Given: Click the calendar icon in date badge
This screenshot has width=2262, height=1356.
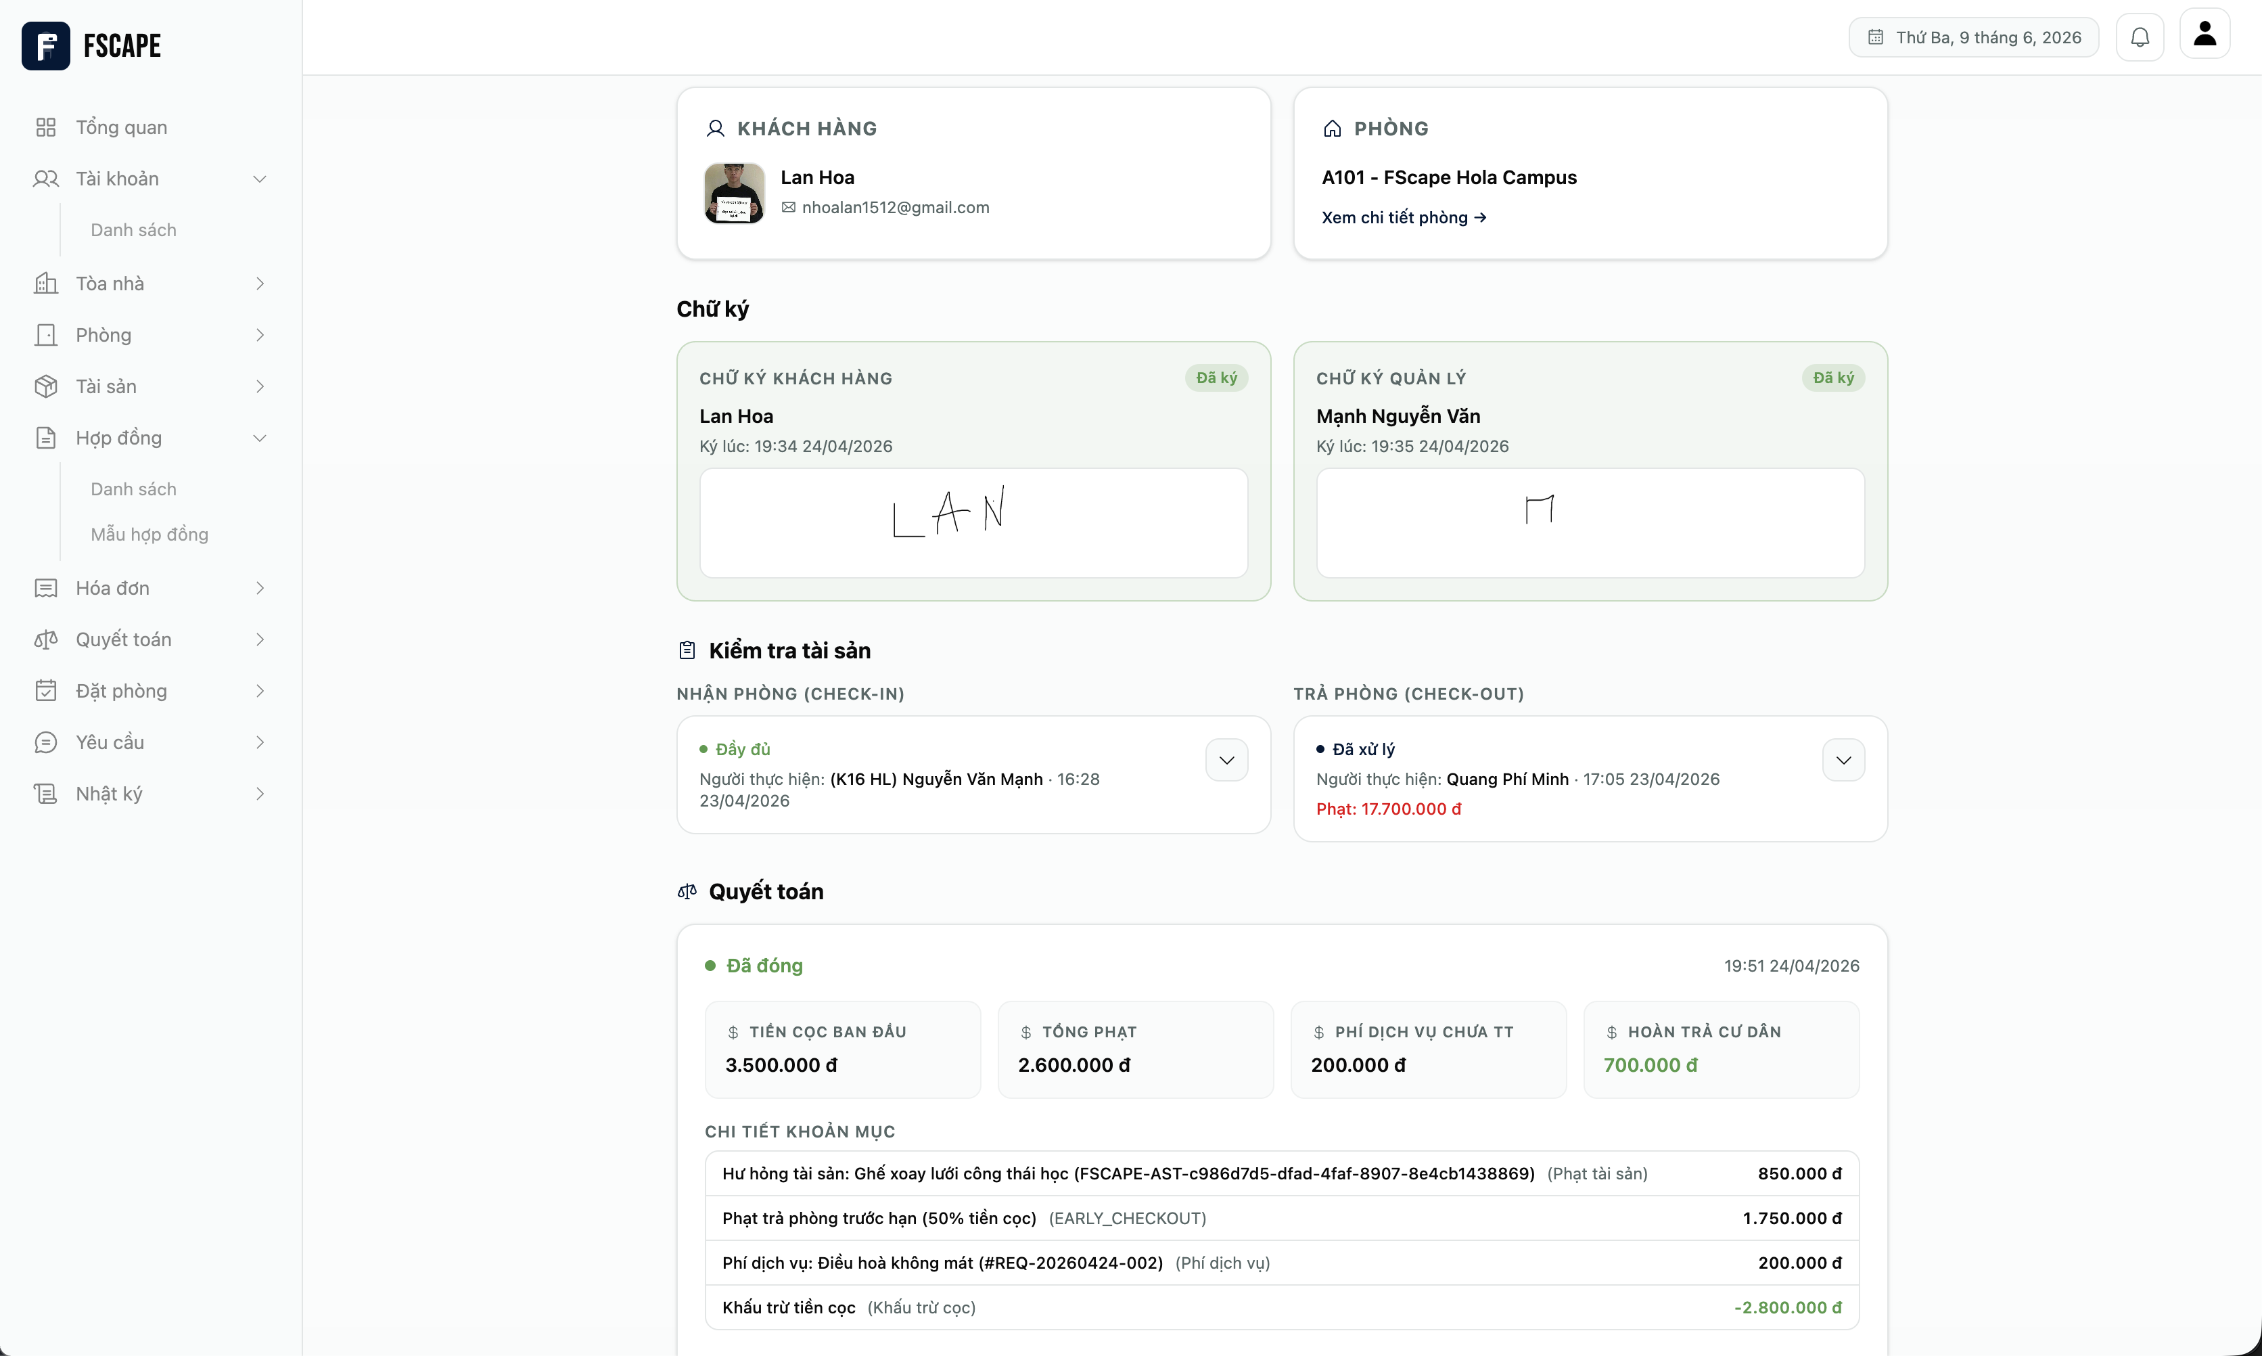Looking at the screenshot, I should [1876, 37].
